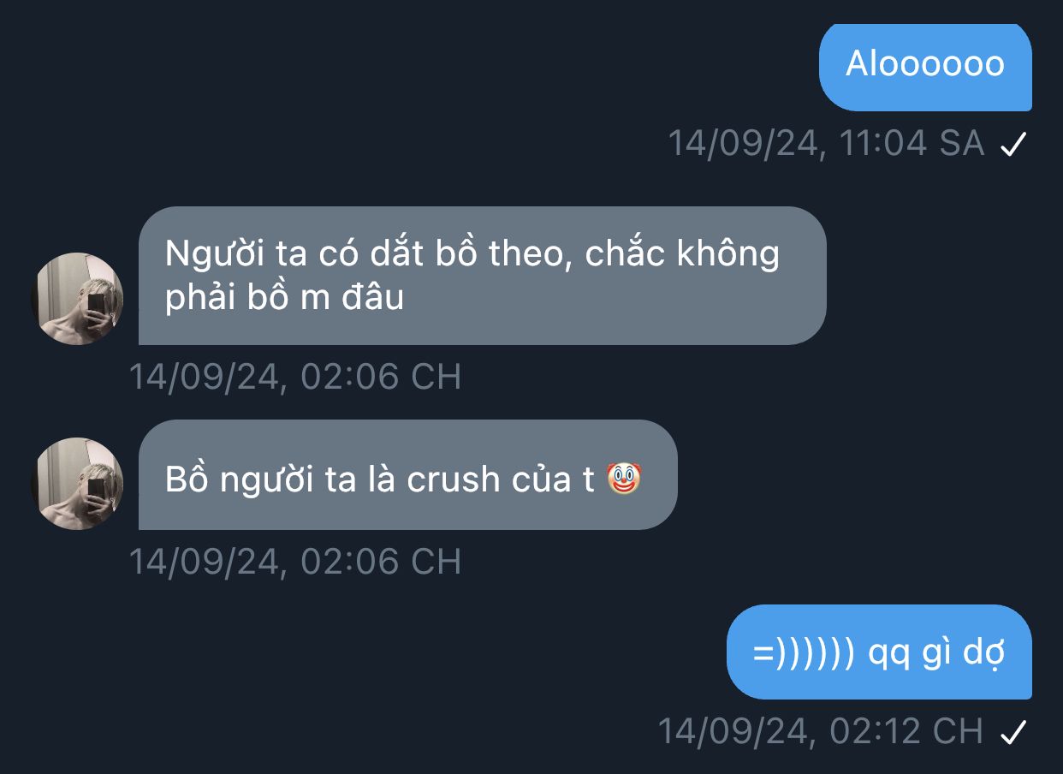1063x774 pixels.
Task: Open avatar beside 'Bồ người ta là crush' message
Action: click(77, 483)
